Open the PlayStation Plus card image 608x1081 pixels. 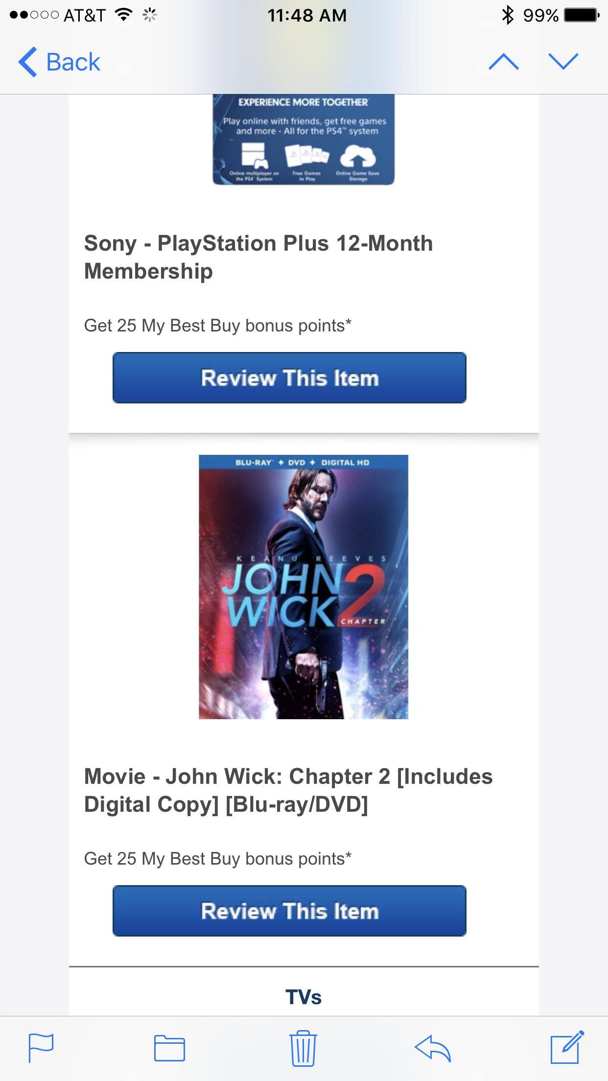[304, 140]
